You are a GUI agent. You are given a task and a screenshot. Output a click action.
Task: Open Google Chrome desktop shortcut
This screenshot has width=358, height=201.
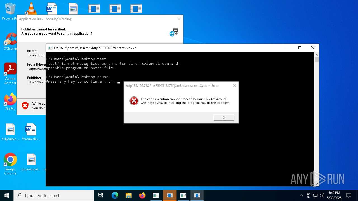pos(10,164)
